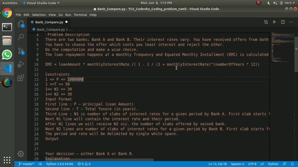The width and height of the screenshot is (298, 167).
Task: Launch Terminal from the dock
Action: click(x=7, y=27)
